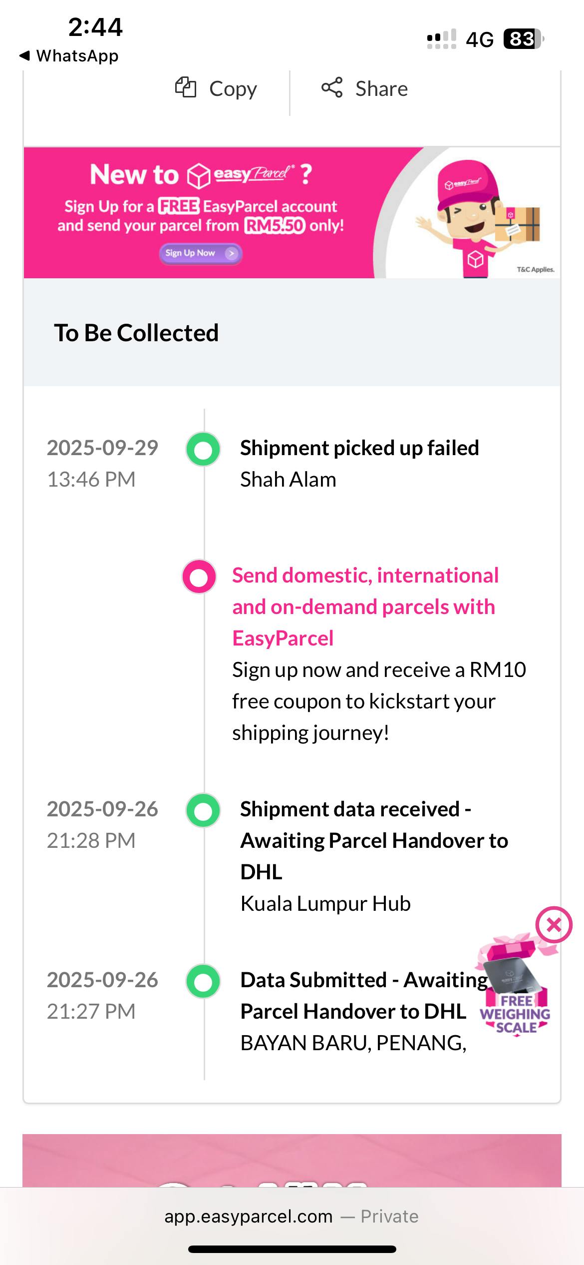Tap the To Be Collected status header

tap(137, 333)
